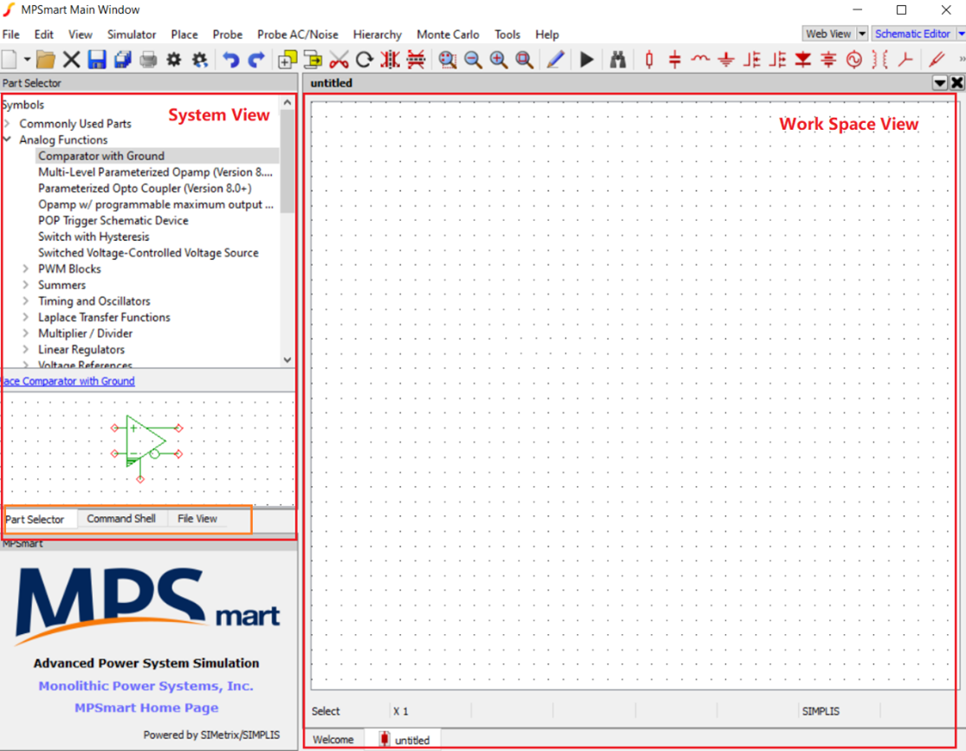Open the MPSmart Home Page link

tap(146, 708)
